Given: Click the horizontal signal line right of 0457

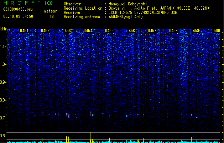Looking at the screenshot, I should [189, 49].
